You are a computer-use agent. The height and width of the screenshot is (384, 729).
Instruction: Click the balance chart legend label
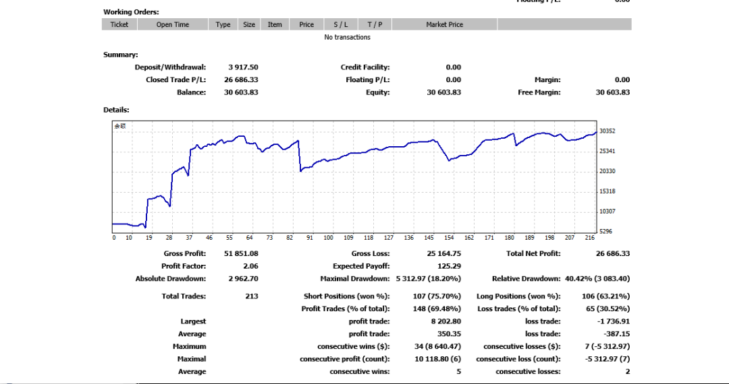(x=119, y=126)
